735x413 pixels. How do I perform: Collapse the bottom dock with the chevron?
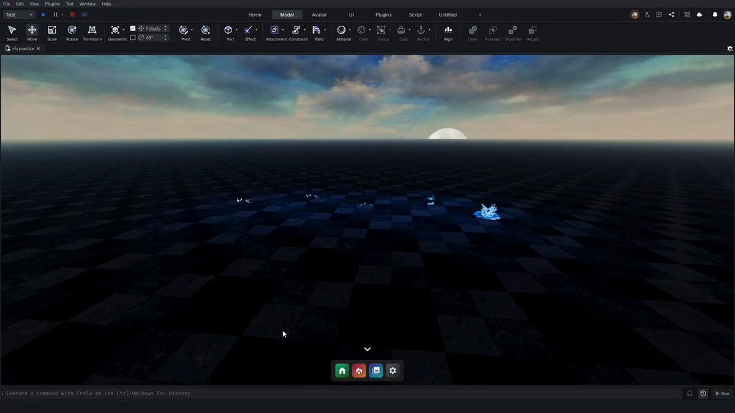367,349
